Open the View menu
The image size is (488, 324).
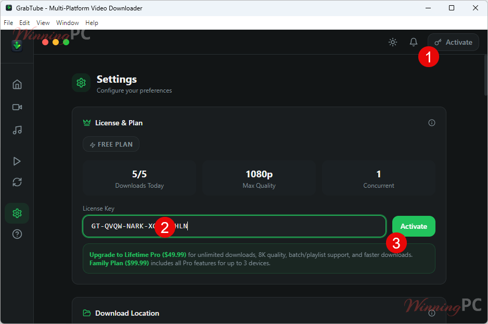pos(43,23)
